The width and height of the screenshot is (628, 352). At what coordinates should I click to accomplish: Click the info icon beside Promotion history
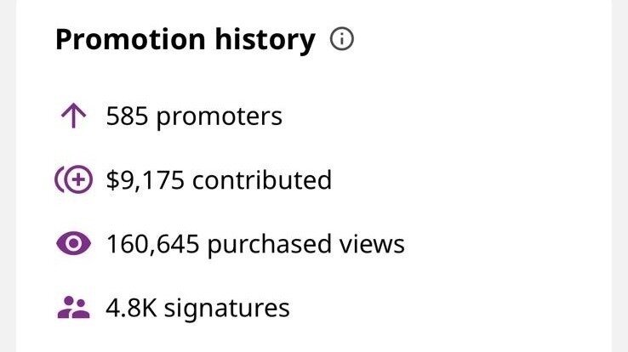point(341,40)
